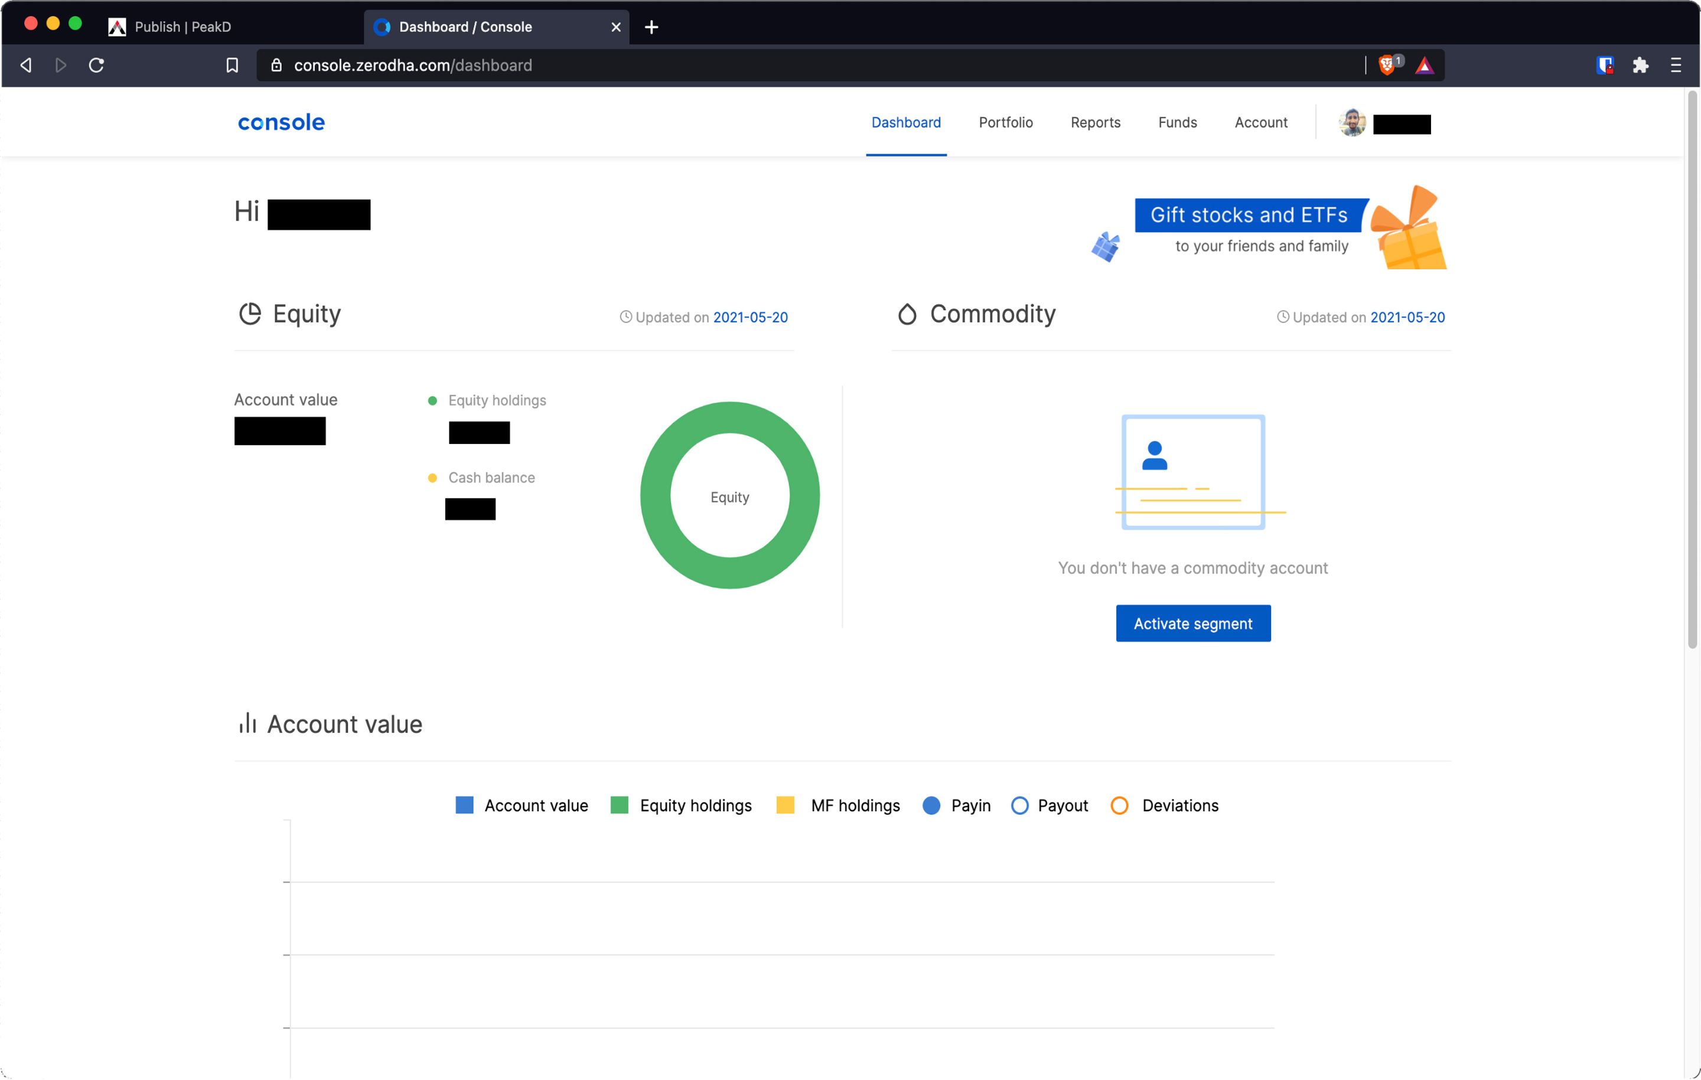The width and height of the screenshot is (1701, 1080).
Task: Click the lock icon beside the URL
Action: pyautogui.click(x=277, y=65)
